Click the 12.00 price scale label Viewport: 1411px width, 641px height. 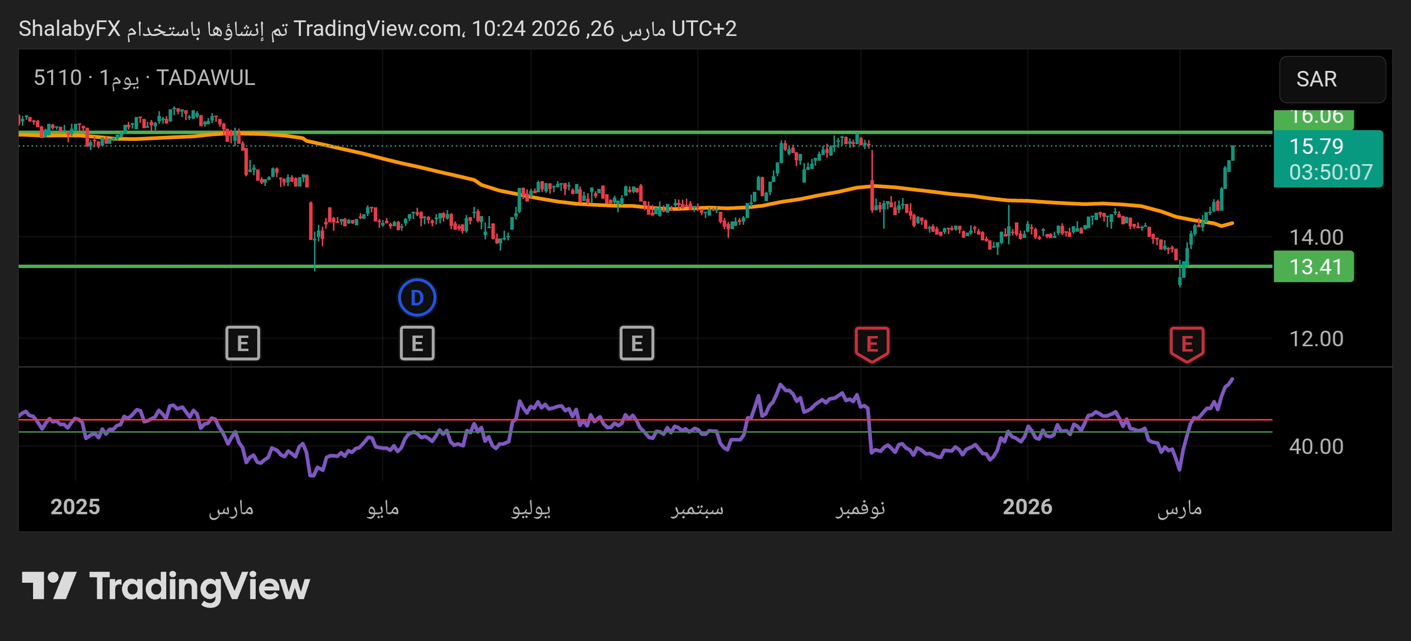(x=1316, y=339)
